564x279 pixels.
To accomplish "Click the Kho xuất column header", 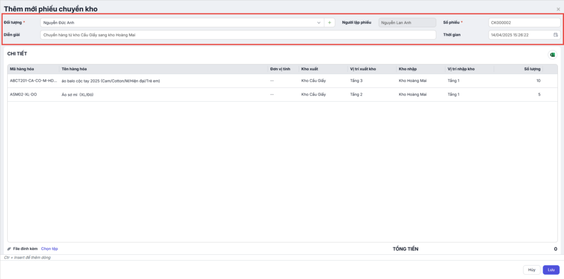I will pos(310,69).
